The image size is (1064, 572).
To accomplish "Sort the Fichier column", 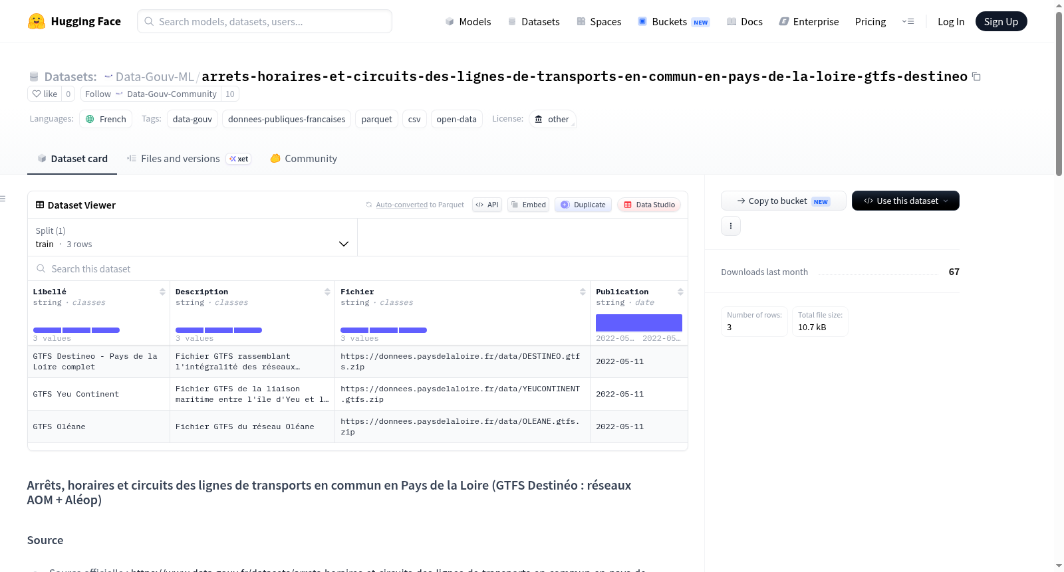I will click(583, 292).
